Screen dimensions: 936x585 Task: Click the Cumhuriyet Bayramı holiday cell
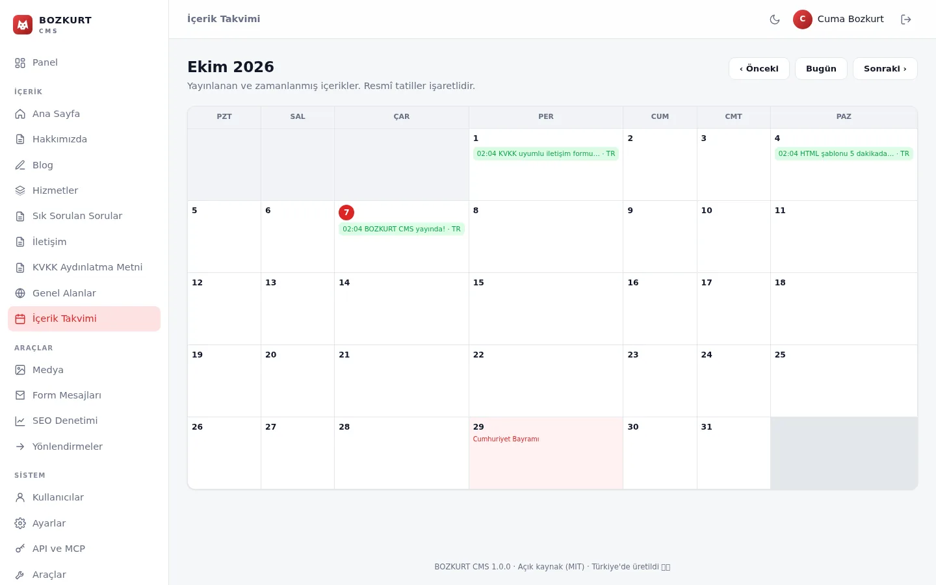[x=546, y=453]
